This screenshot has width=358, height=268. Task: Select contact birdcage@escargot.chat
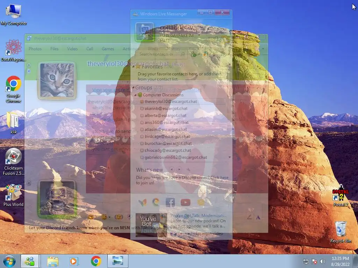(167, 136)
